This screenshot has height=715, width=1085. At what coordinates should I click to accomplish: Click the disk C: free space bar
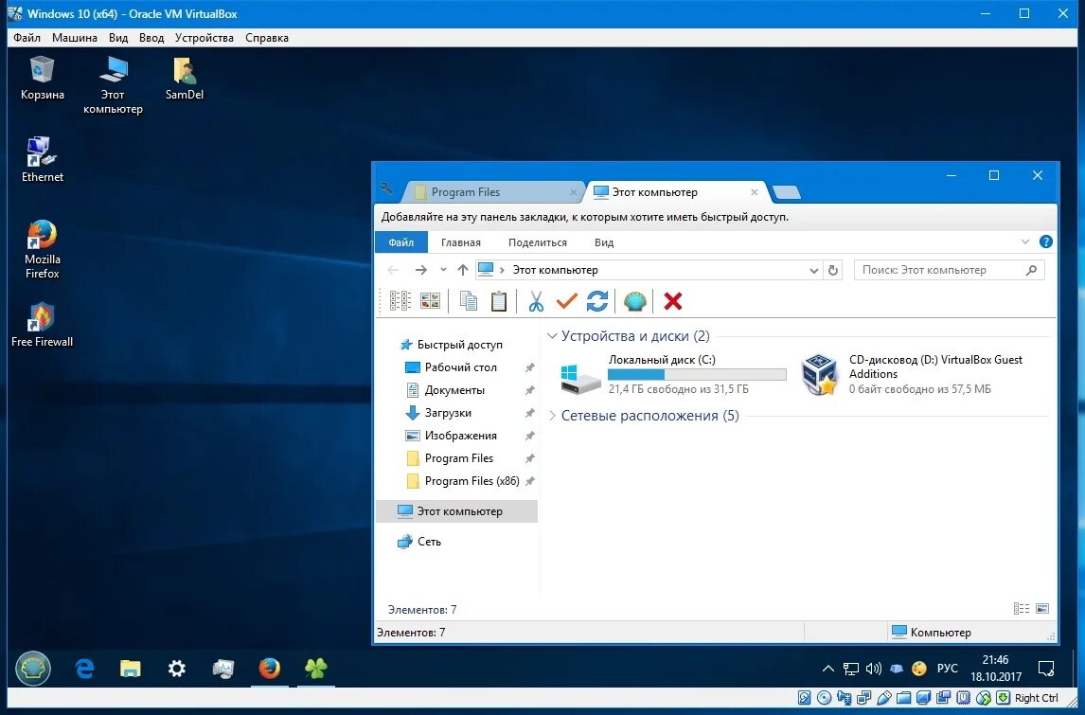697,374
